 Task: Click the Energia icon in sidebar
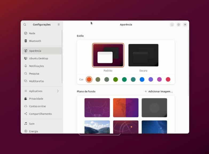coord(26,131)
